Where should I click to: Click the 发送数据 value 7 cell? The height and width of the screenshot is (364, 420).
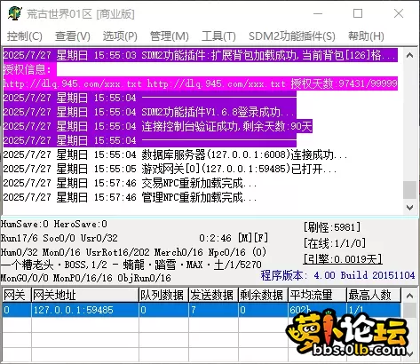point(213,310)
